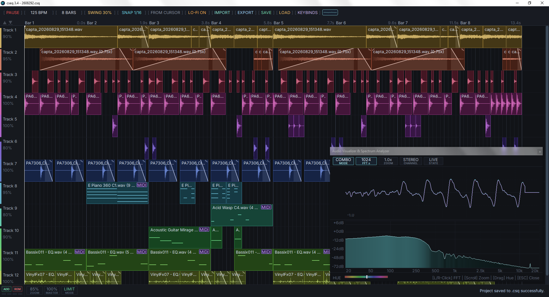Click the MIDI badge on the Bar 2 Bassix011 clip

(x=142, y=252)
